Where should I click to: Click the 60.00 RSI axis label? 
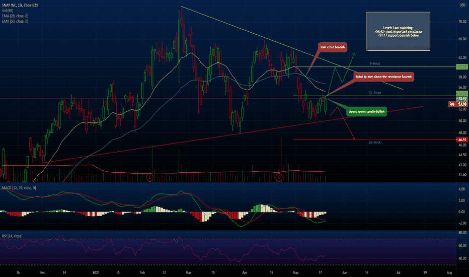(462, 246)
